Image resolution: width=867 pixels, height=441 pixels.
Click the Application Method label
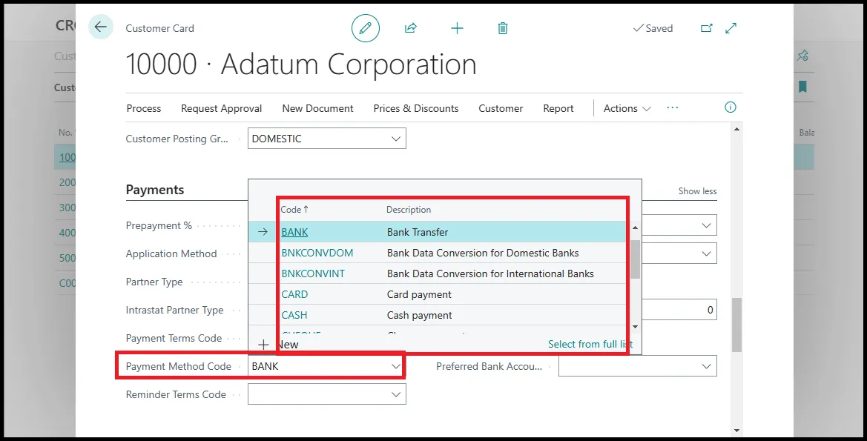click(x=171, y=253)
